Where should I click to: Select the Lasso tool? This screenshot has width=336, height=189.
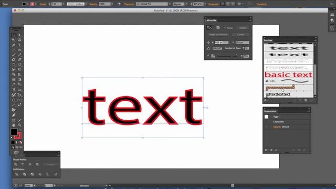coord(19,40)
